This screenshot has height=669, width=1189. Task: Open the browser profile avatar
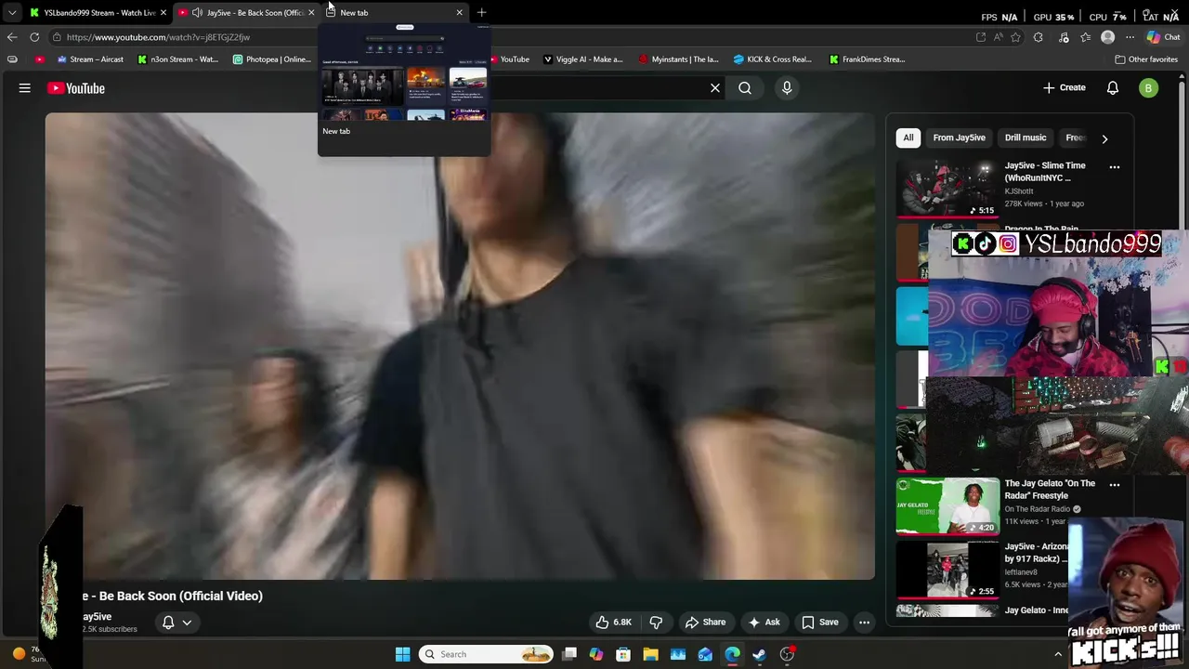[x=1107, y=37]
